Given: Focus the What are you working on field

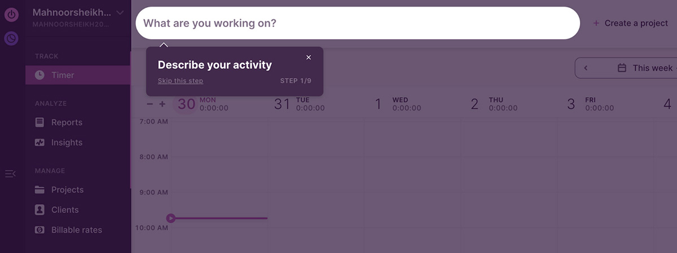Looking at the screenshot, I should pos(358,23).
